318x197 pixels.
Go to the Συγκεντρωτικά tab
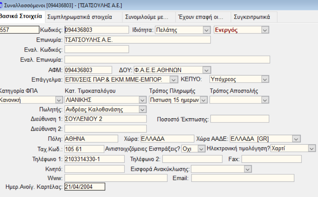point(252,17)
